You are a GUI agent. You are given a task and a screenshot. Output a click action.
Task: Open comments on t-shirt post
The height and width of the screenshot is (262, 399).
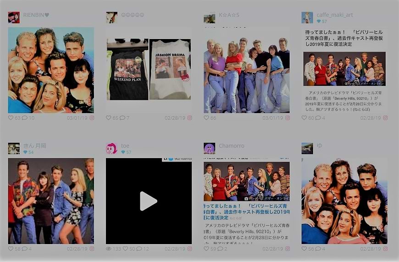point(122,118)
